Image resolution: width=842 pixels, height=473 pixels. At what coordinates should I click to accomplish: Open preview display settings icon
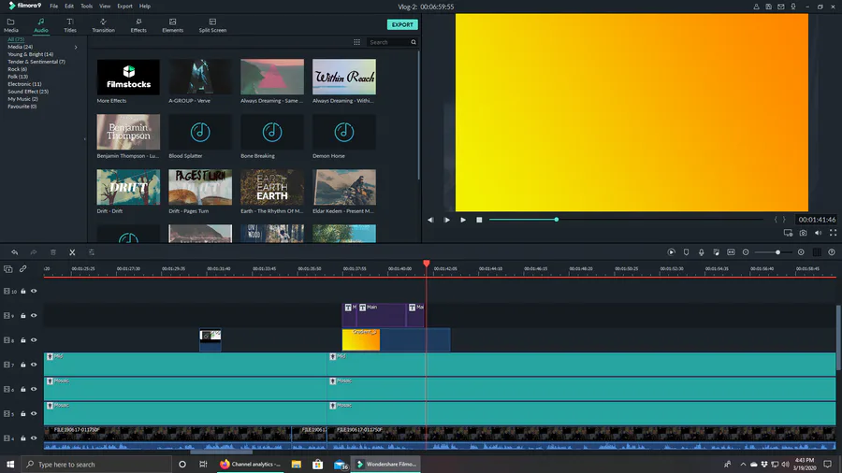789,233
